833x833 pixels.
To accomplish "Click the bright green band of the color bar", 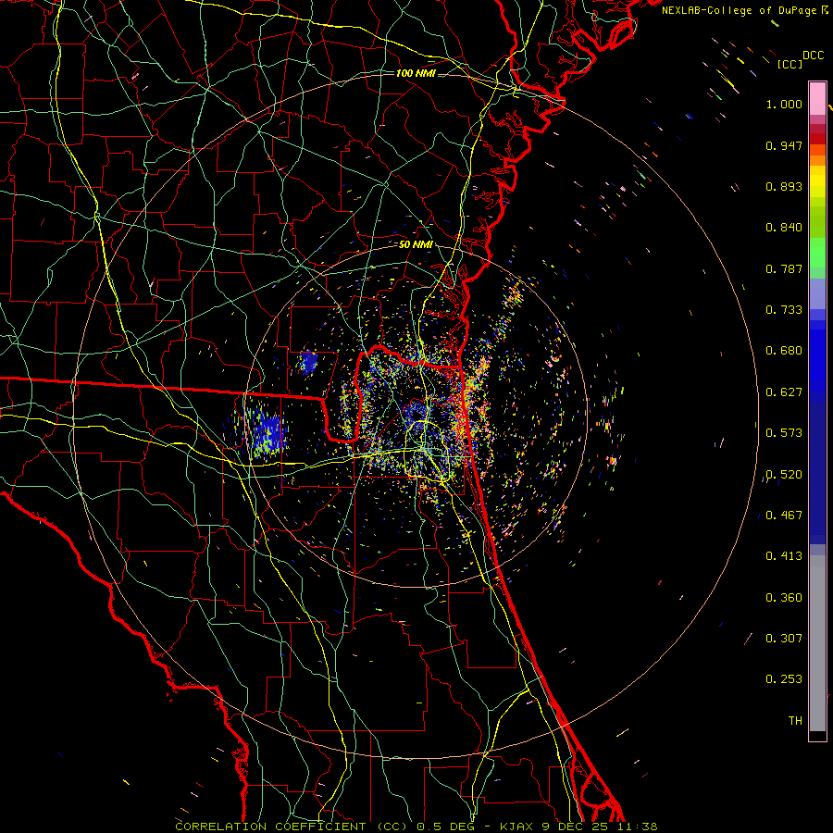I will pos(817,253).
